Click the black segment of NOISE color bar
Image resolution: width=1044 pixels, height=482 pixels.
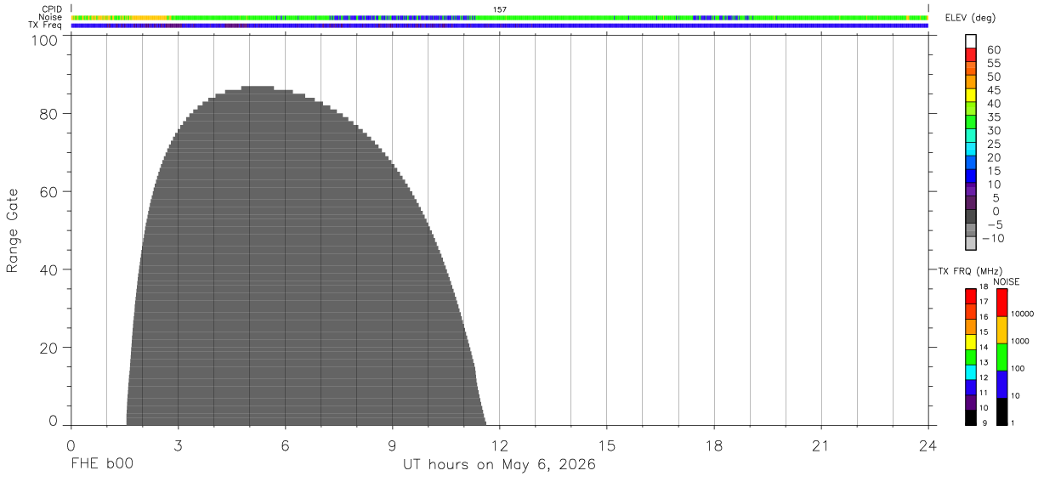[x=1002, y=411]
